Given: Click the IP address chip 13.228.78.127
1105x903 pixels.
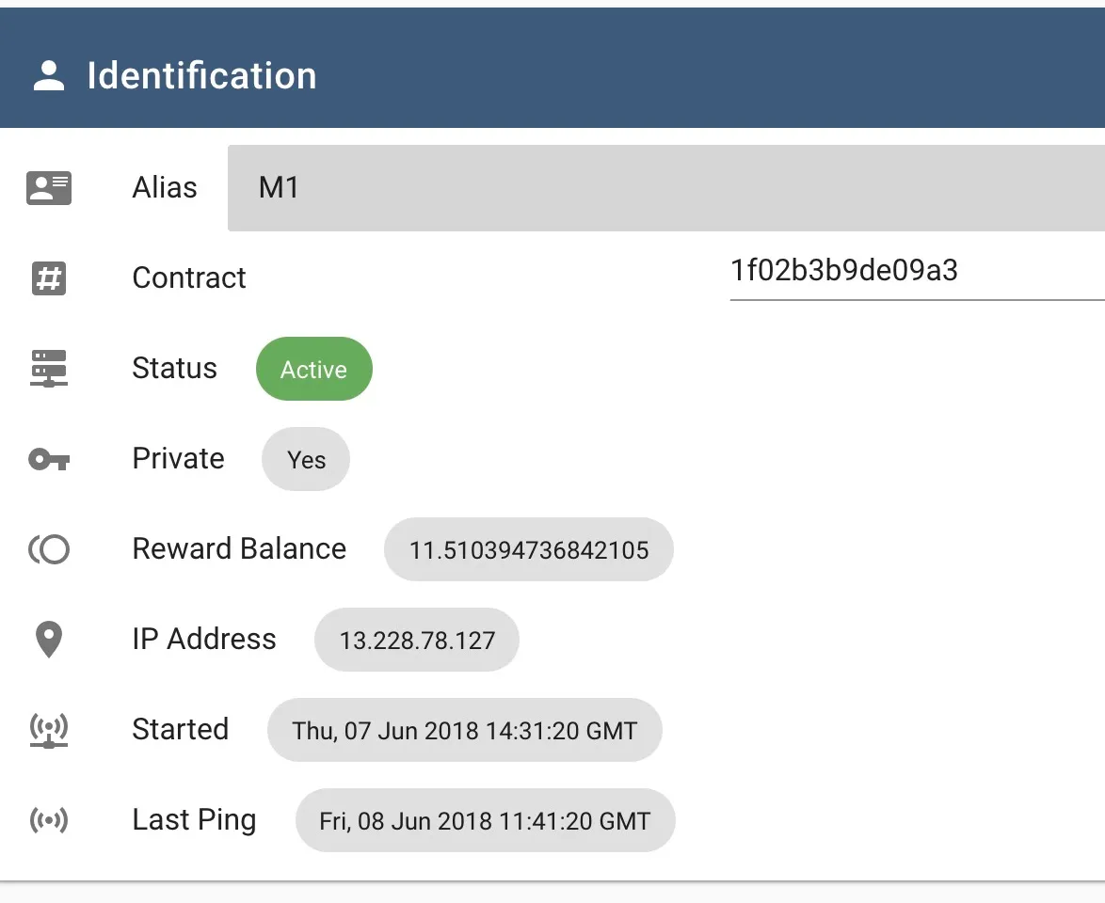Looking at the screenshot, I should click(417, 640).
